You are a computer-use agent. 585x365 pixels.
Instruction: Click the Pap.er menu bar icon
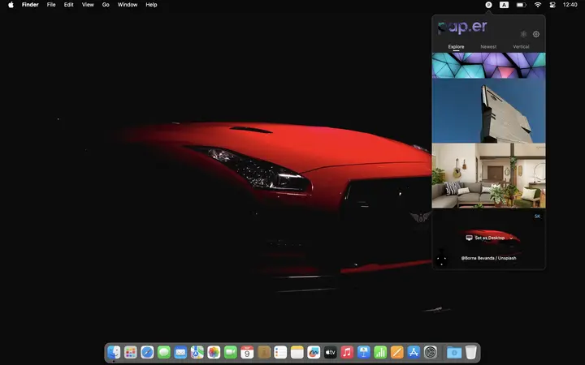coord(488,5)
